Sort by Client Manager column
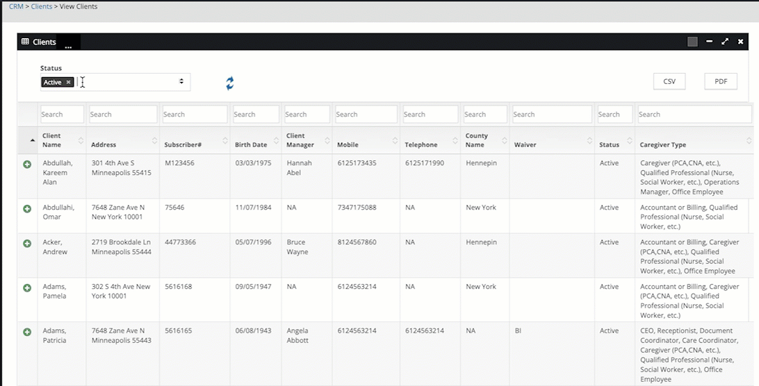The height and width of the screenshot is (386, 759). 307,140
